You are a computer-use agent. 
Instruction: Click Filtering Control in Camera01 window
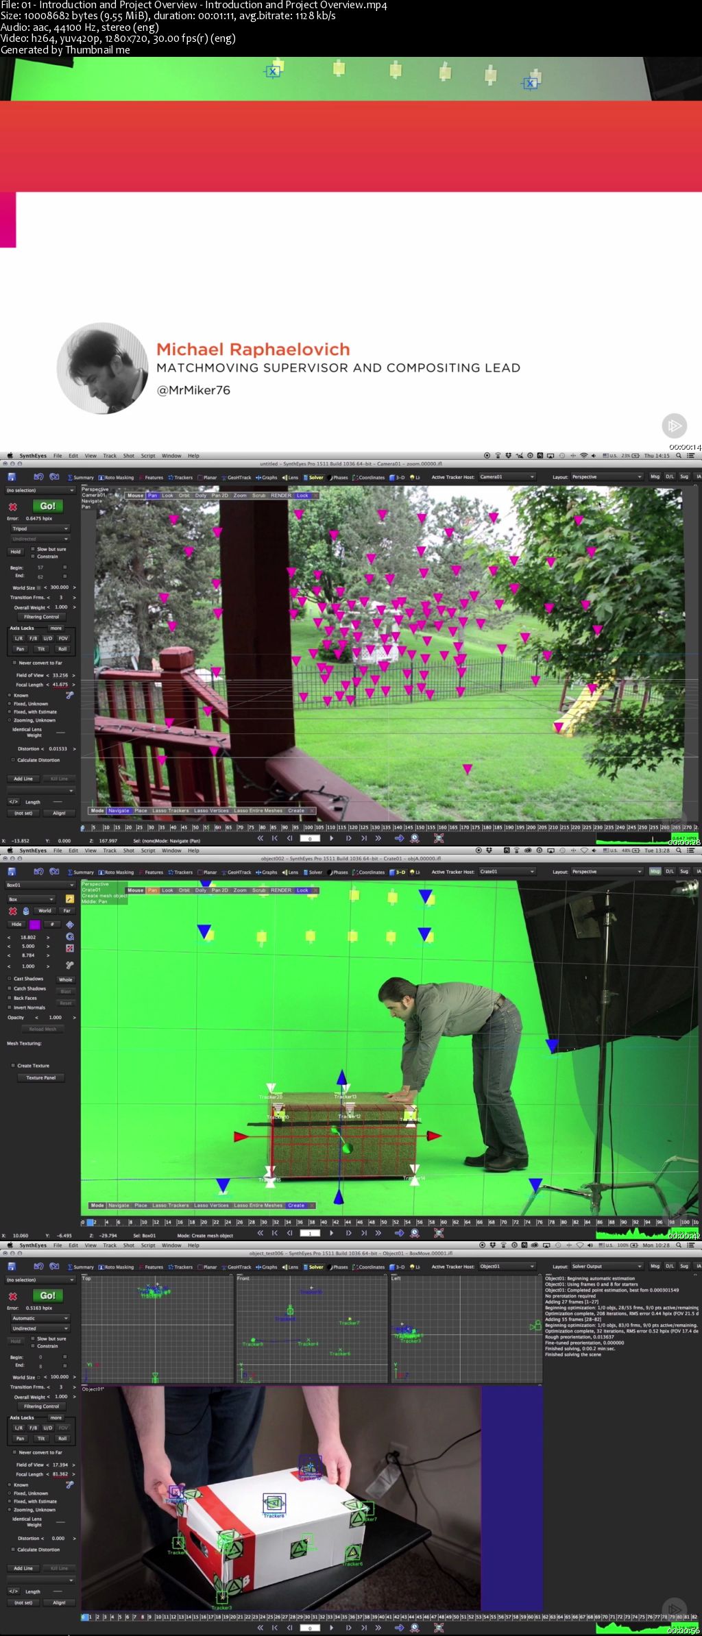click(x=41, y=617)
